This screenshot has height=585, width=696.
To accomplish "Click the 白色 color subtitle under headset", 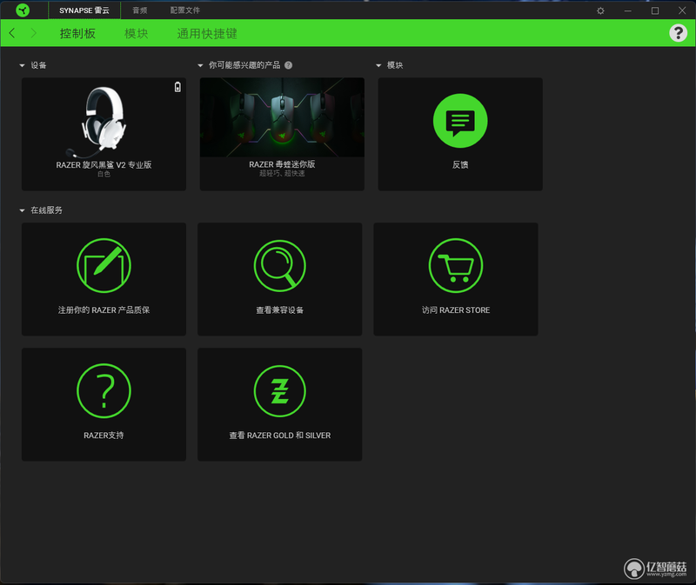I will pos(104,174).
